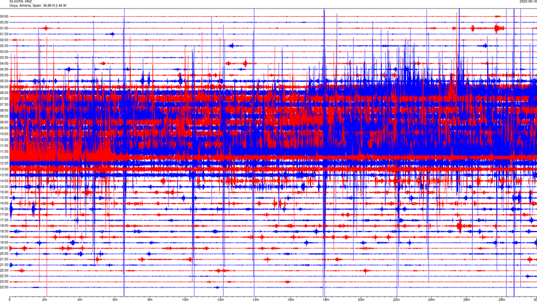Click the 24m tick on minute axis
This screenshot has height=302, width=537.
point(431,300)
